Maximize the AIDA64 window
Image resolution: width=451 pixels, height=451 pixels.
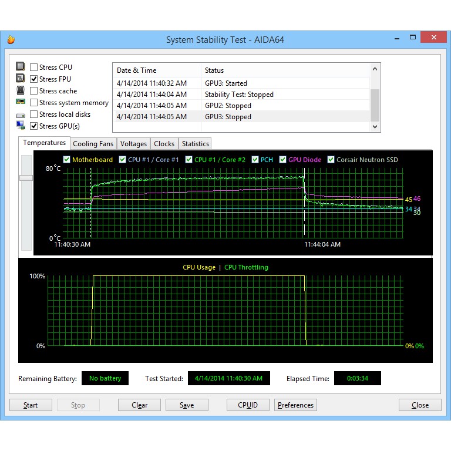click(413, 37)
